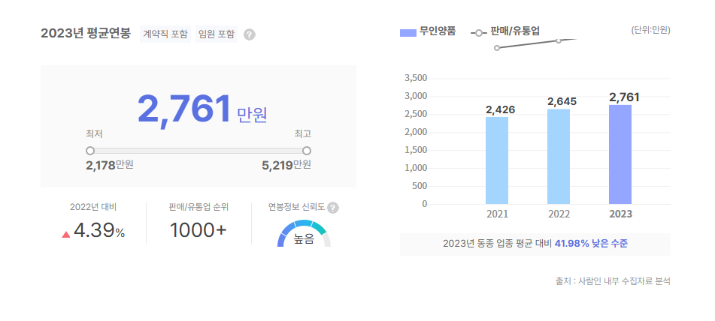
Task: Click the 최저 label above the range bar
Action: click(94, 134)
